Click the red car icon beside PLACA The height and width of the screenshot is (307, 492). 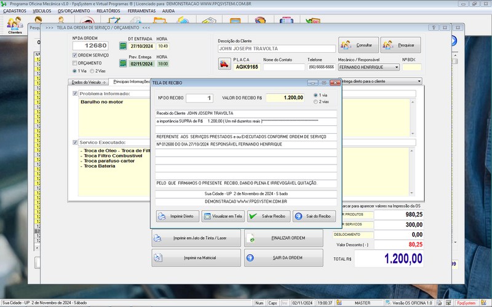click(224, 64)
